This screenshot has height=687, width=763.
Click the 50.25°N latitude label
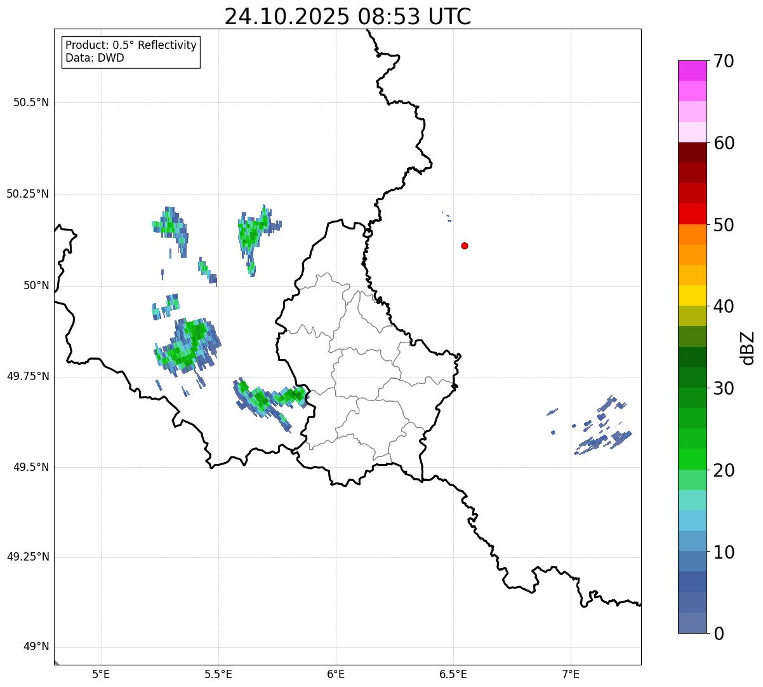[28, 194]
